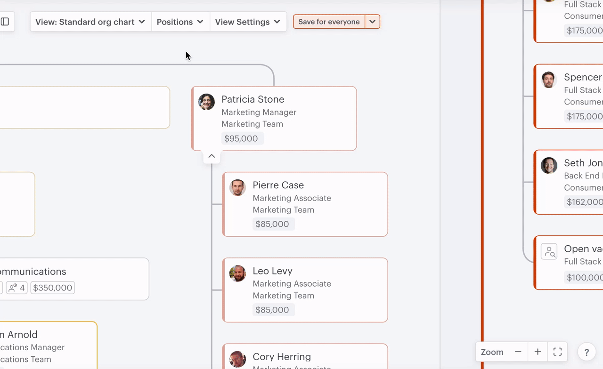Open the Positions dropdown
This screenshot has height=369, width=603.
pyautogui.click(x=180, y=22)
